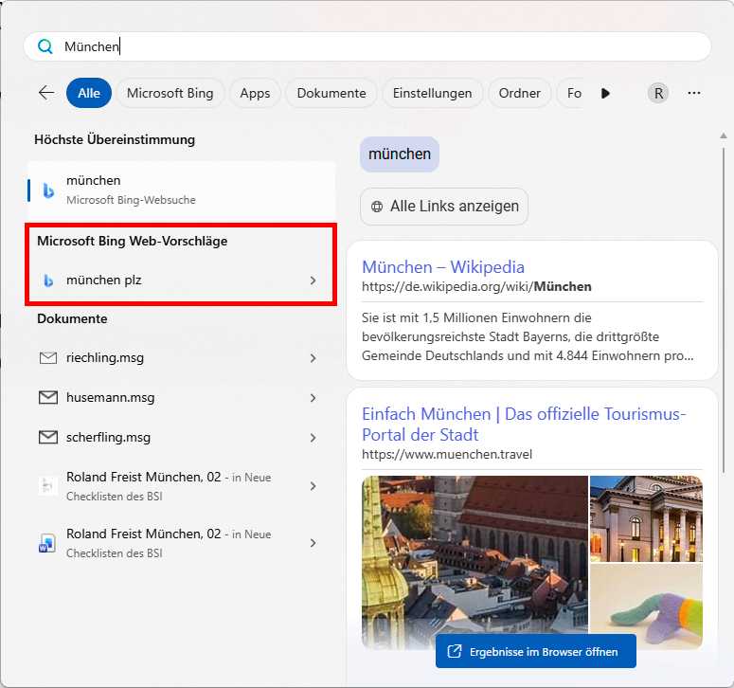
Task: Click the search magnifier icon
Action: point(45,46)
